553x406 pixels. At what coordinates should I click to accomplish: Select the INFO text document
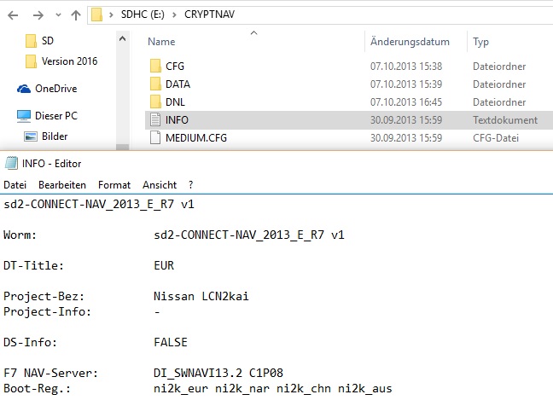177,120
